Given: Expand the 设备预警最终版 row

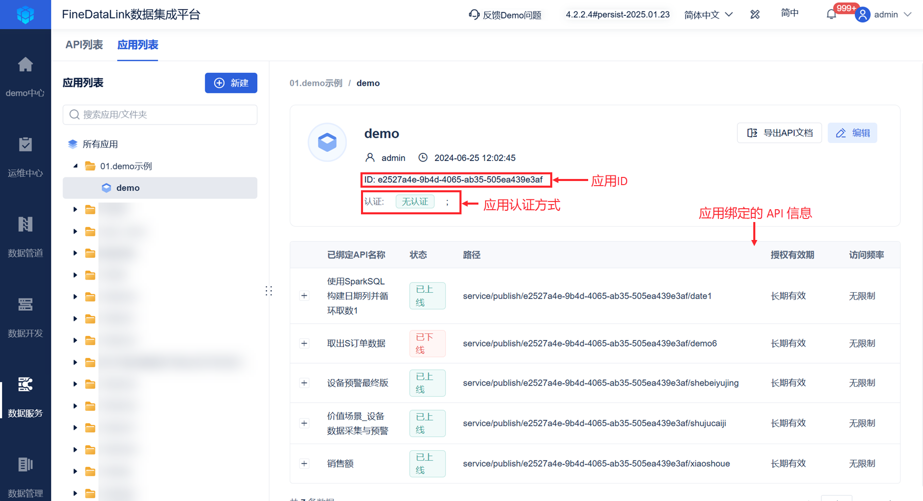Looking at the screenshot, I should (x=304, y=383).
